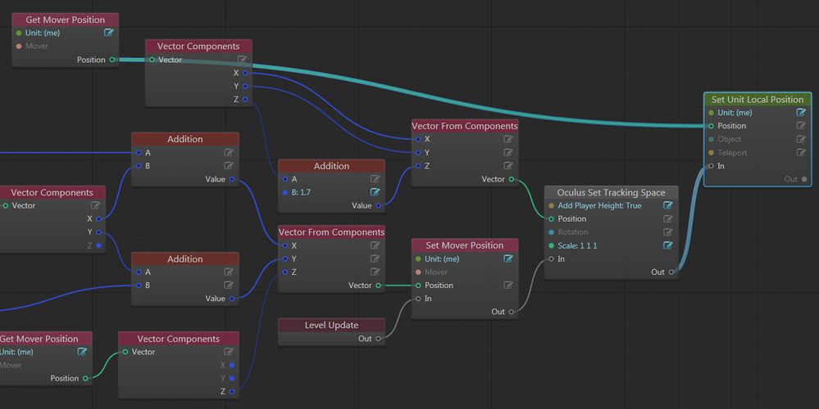Click the Teleport label on Set Unit Local Position
This screenshot has height=409, width=819.
coord(732,153)
